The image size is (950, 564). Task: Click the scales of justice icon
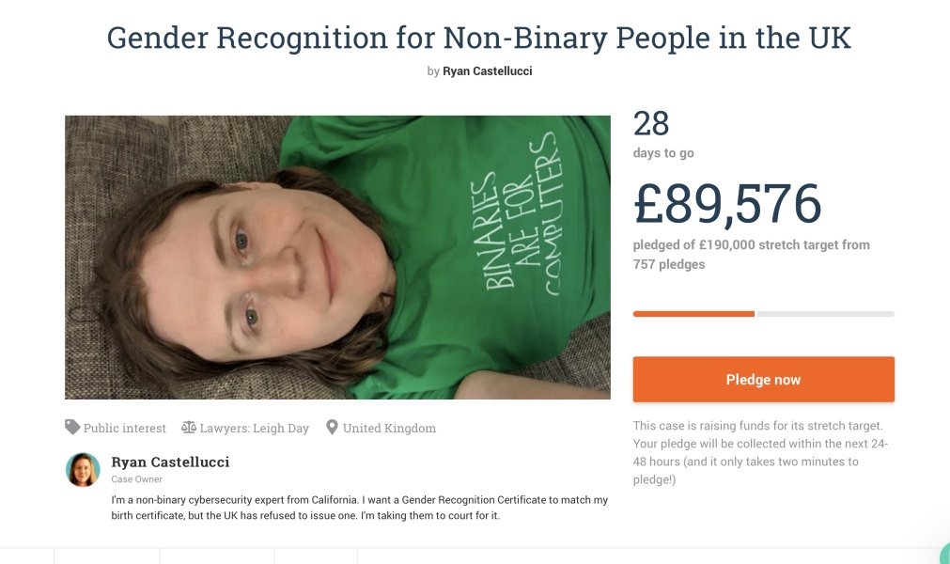pyautogui.click(x=189, y=428)
